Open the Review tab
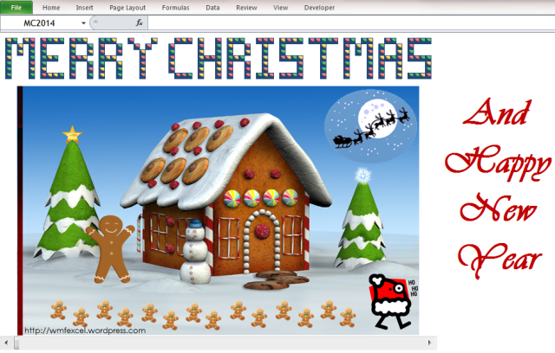The image size is (555, 353). pos(246,8)
